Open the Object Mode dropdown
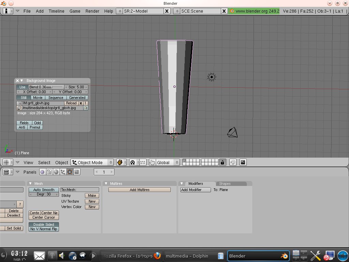 coord(92,162)
